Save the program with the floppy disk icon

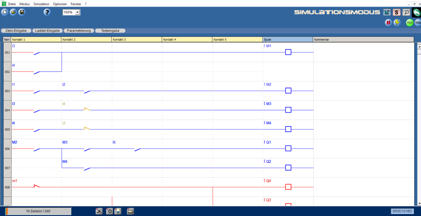pyautogui.click(x=22, y=12)
